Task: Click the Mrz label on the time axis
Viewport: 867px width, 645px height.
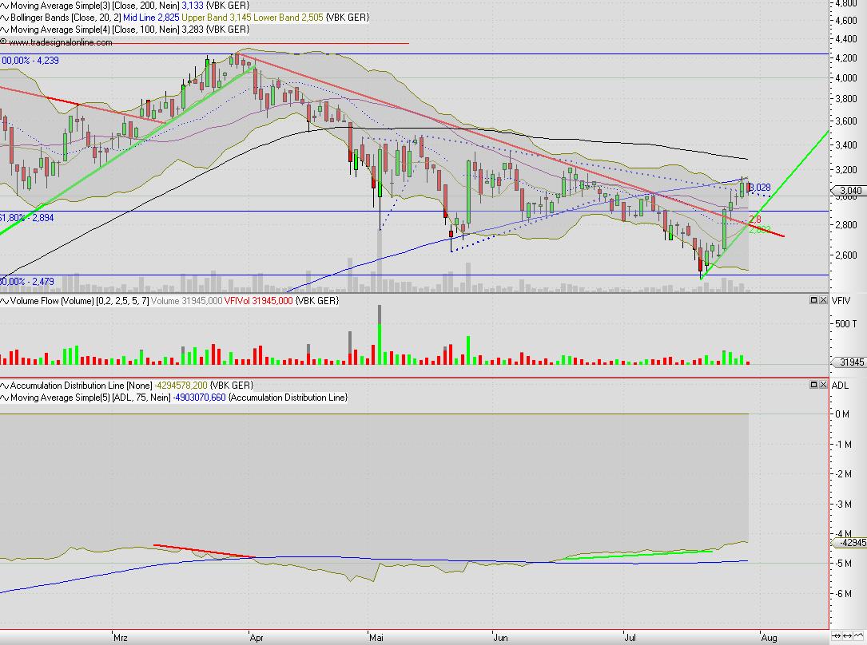Action: [121, 638]
